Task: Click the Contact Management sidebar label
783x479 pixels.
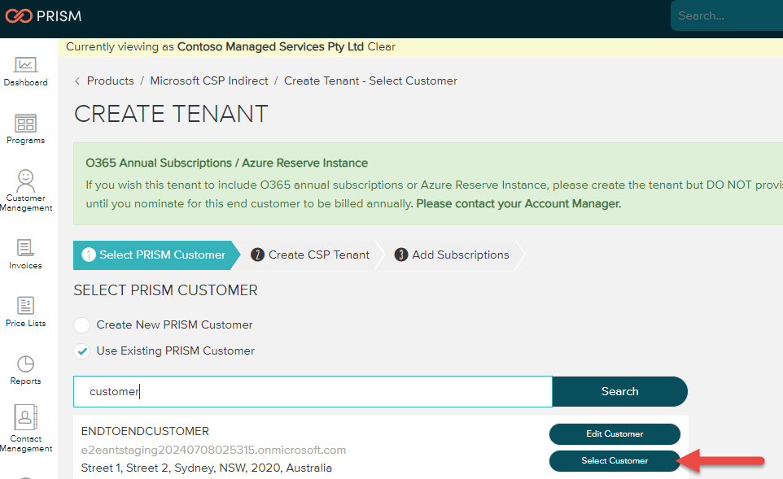Action: tap(25, 444)
